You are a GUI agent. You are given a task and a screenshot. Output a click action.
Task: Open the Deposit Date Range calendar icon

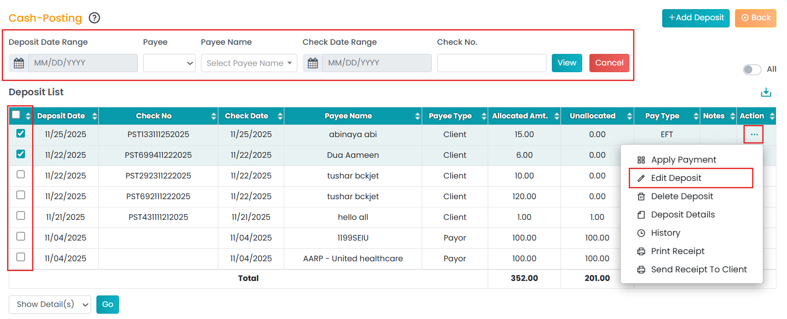pyautogui.click(x=19, y=63)
